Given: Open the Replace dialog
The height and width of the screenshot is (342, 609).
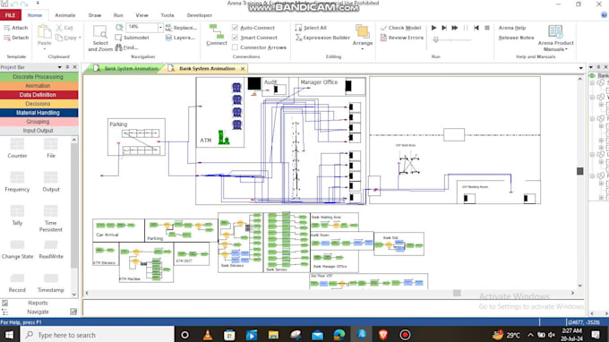Looking at the screenshot, I should coord(181,28).
